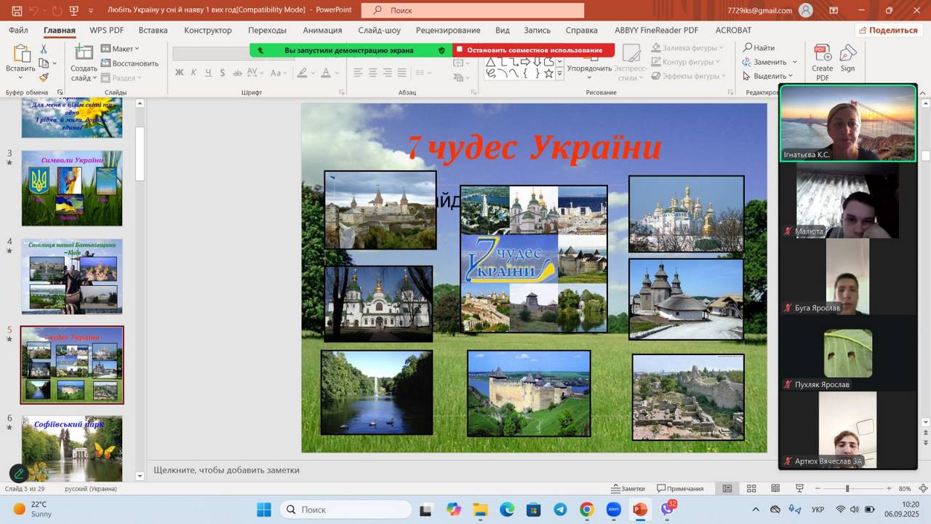The height and width of the screenshot is (524, 931).
Task: Adjust the zoom slider handle
Action: tap(847, 488)
